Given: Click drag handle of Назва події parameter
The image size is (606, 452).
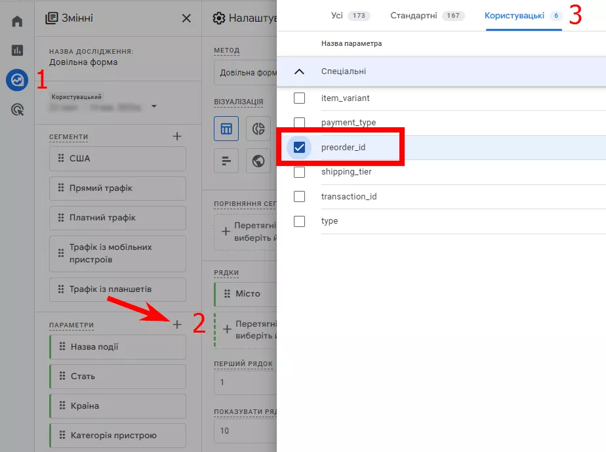Looking at the screenshot, I should (62, 346).
